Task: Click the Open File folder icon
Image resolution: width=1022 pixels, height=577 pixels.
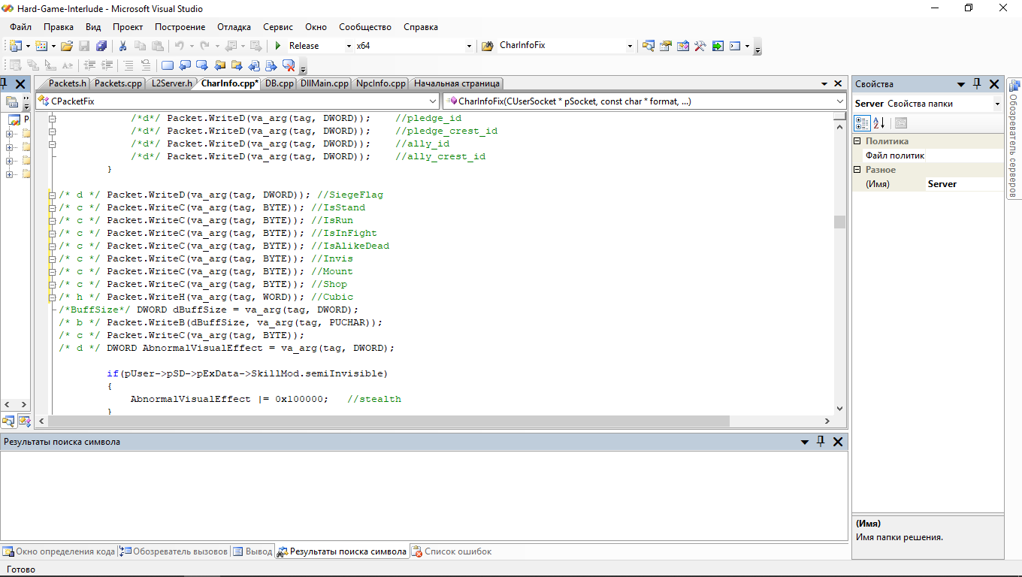Action: [x=67, y=46]
